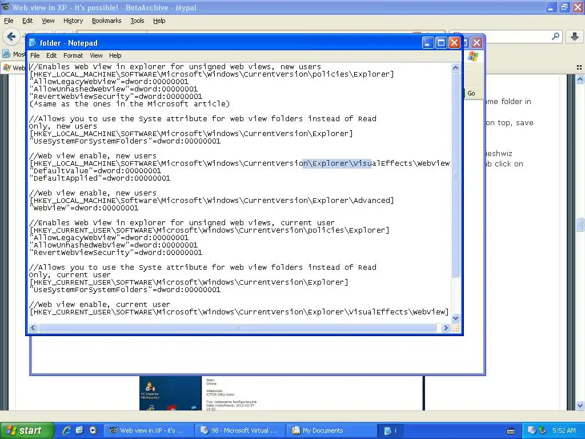Click the HKEY_CURRENT_USER "UseSystemForSystemFolders" line
585x439 pixels.
click(125, 290)
